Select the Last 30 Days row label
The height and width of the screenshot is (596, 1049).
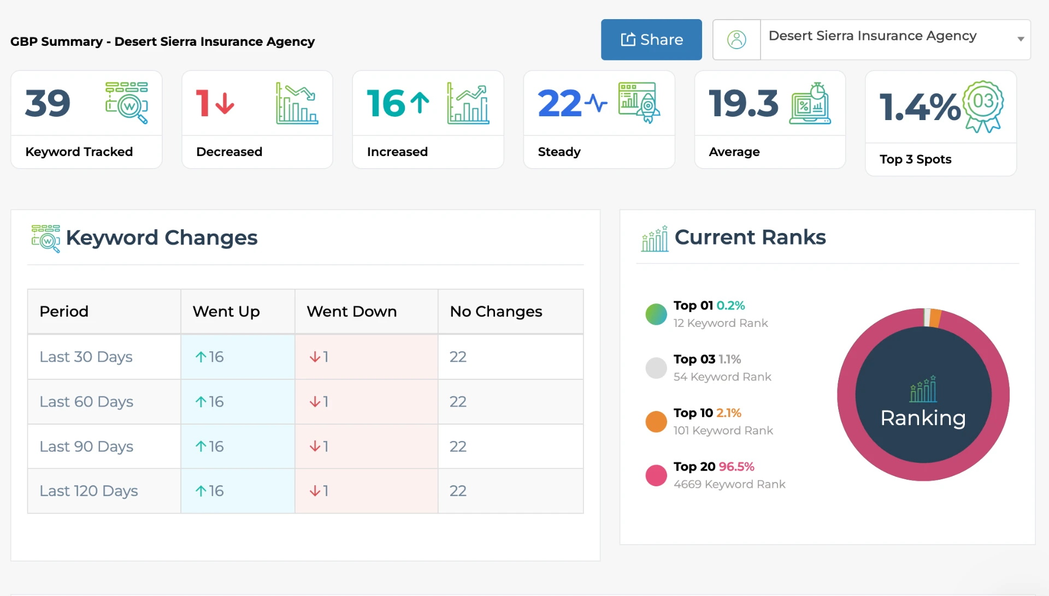[x=86, y=357]
